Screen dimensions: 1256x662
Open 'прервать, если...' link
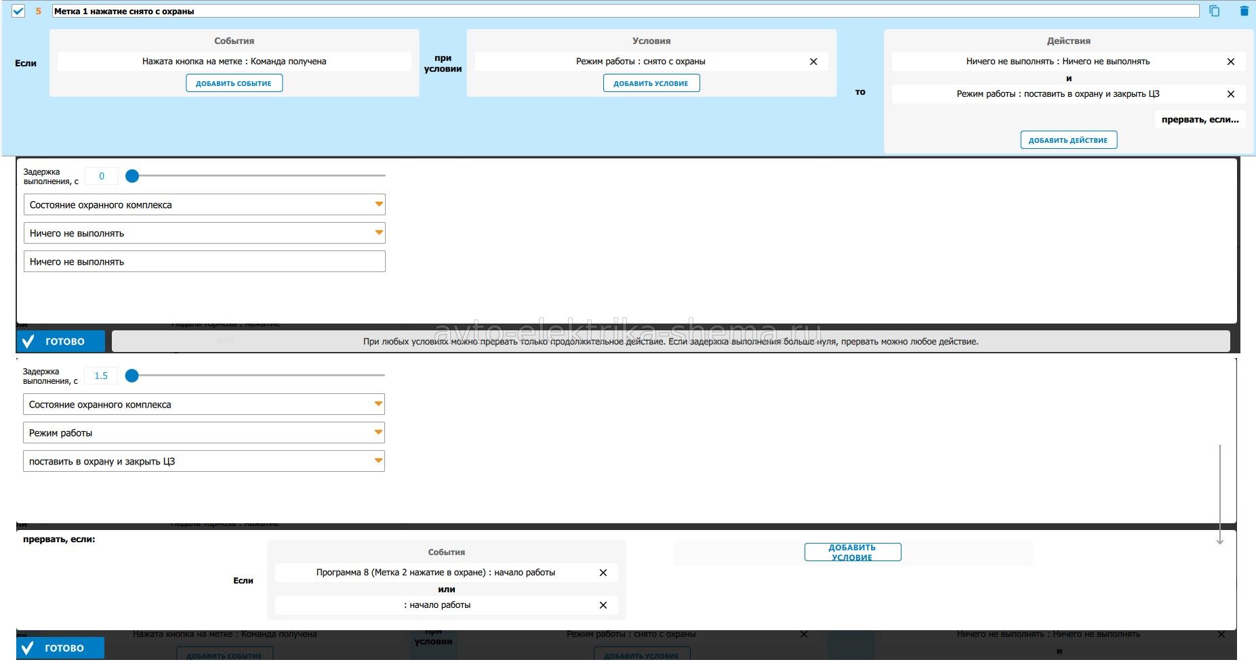(x=1200, y=120)
